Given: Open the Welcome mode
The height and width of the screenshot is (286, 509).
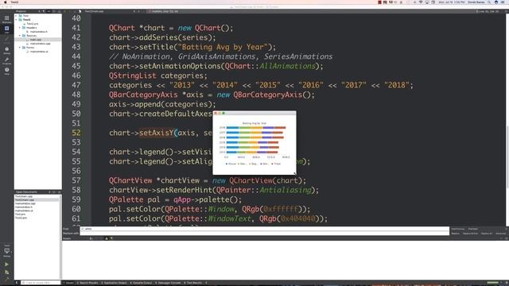Looking at the screenshot, I should [6, 19].
